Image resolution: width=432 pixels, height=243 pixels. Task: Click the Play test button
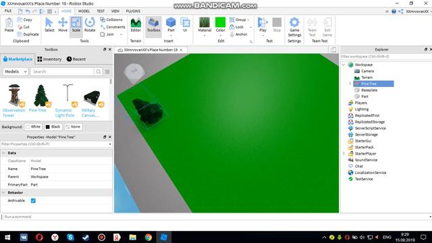pyautogui.click(x=263, y=24)
